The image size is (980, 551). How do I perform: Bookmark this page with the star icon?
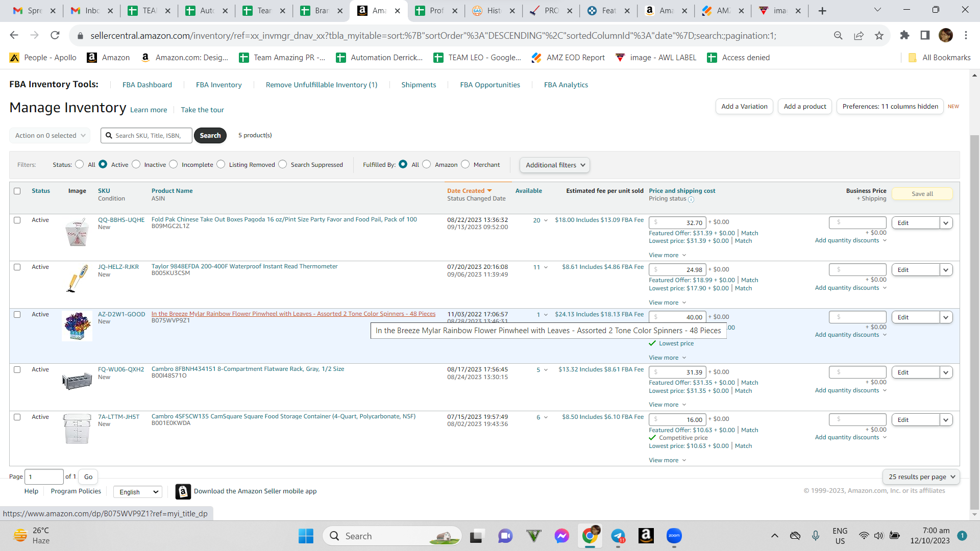[x=879, y=35]
